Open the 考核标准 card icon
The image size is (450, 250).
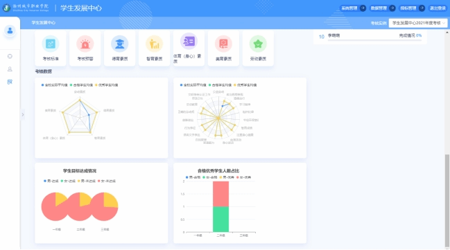(x=51, y=44)
